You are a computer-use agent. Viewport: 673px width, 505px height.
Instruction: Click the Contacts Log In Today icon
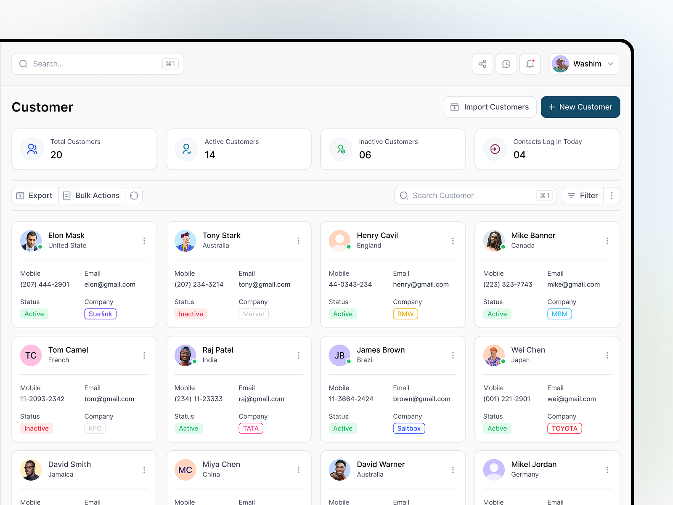pos(495,149)
